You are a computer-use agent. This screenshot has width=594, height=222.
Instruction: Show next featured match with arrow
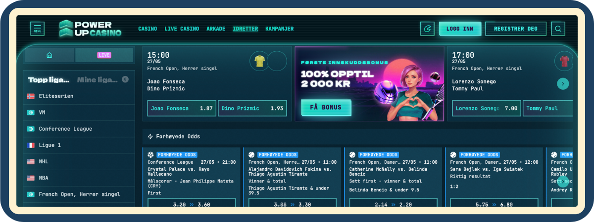(563, 84)
